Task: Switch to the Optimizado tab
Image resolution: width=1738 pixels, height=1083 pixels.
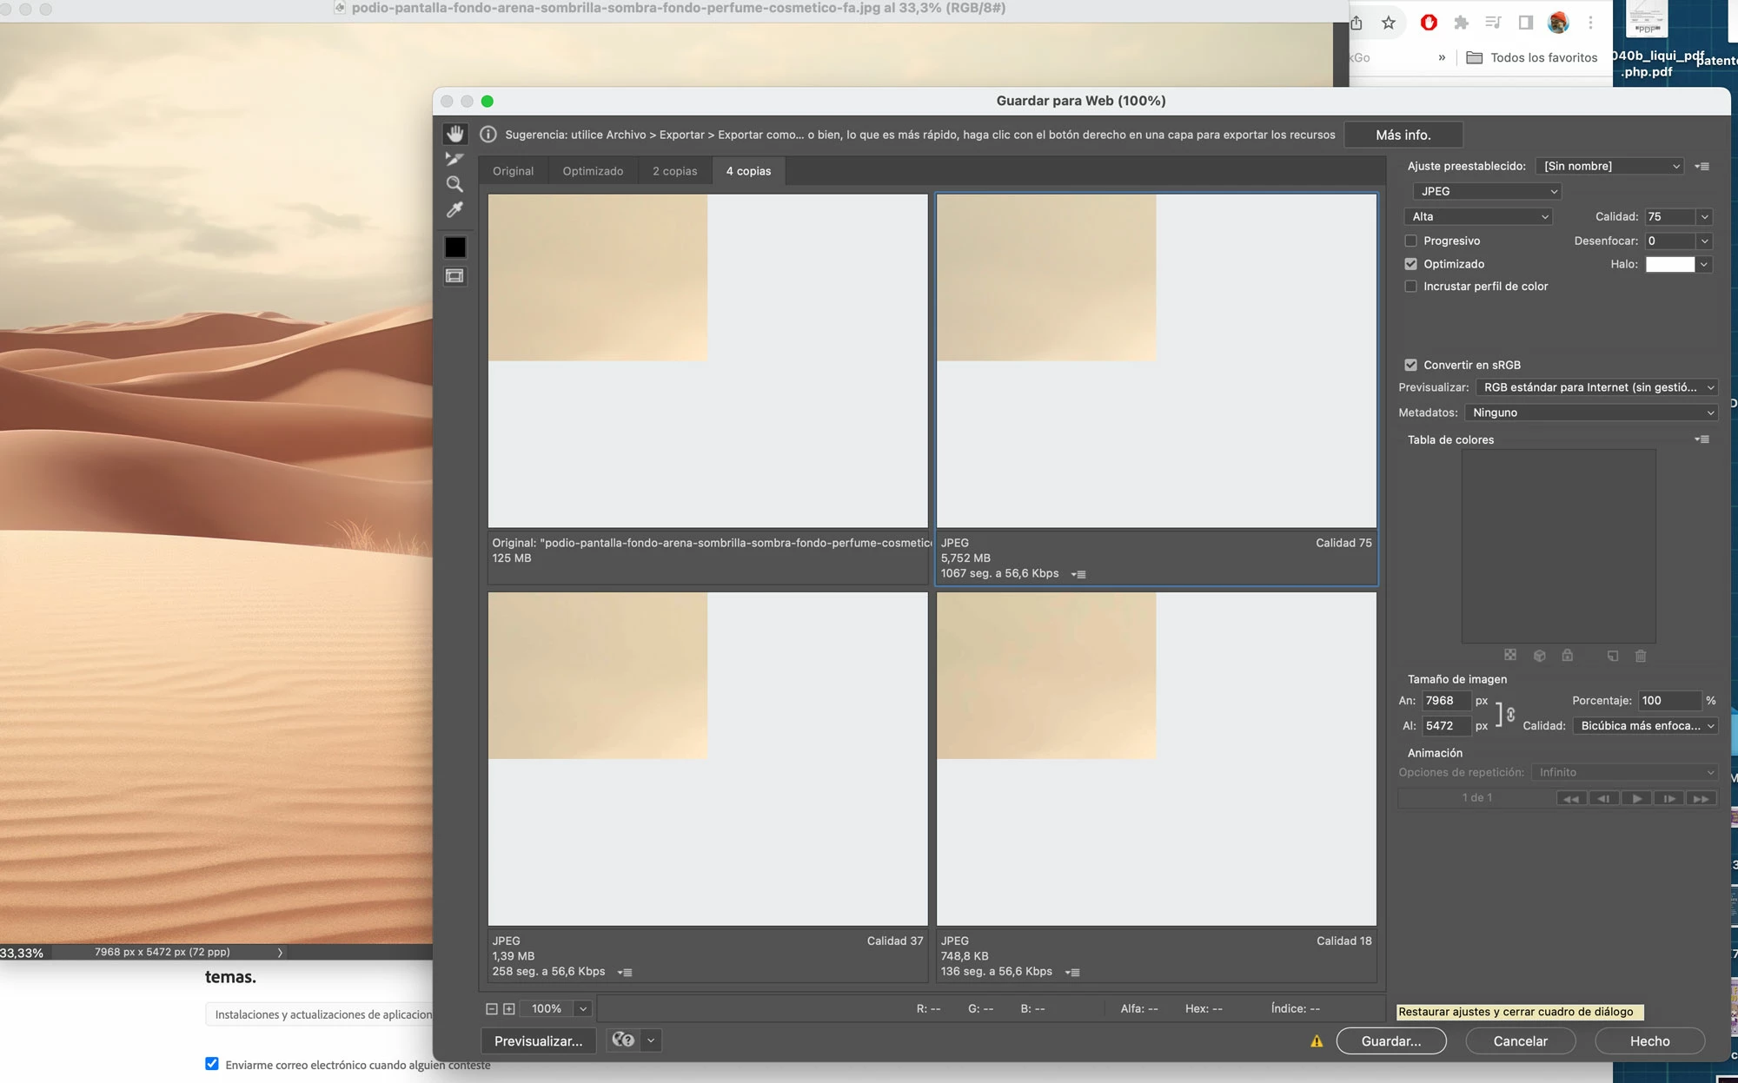Action: 593,171
